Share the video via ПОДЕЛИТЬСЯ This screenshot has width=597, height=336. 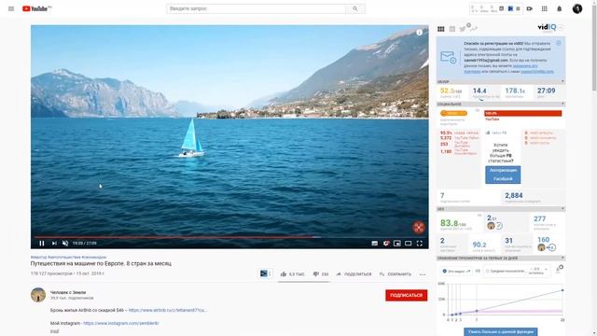click(x=354, y=273)
